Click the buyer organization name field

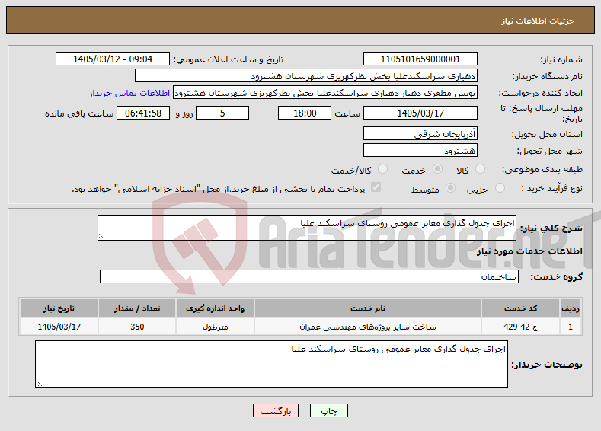coord(306,76)
